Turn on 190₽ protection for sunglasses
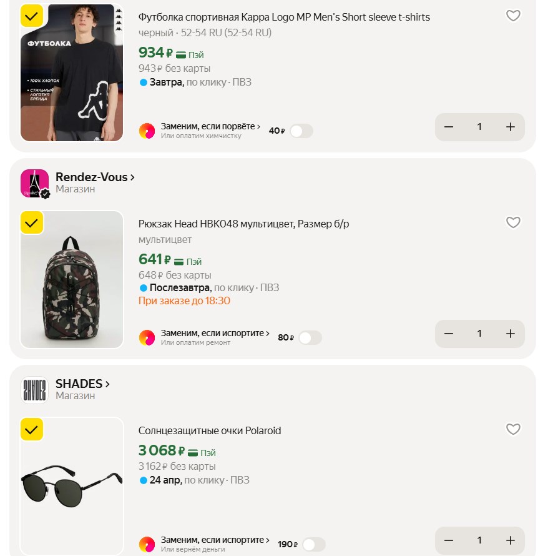This screenshot has height=556, width=543. pos(314,545)
